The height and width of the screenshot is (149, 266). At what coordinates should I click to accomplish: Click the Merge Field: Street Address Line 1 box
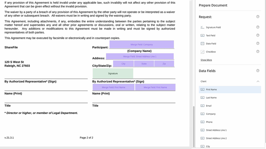pyautogui.click(x=140, y=56)
